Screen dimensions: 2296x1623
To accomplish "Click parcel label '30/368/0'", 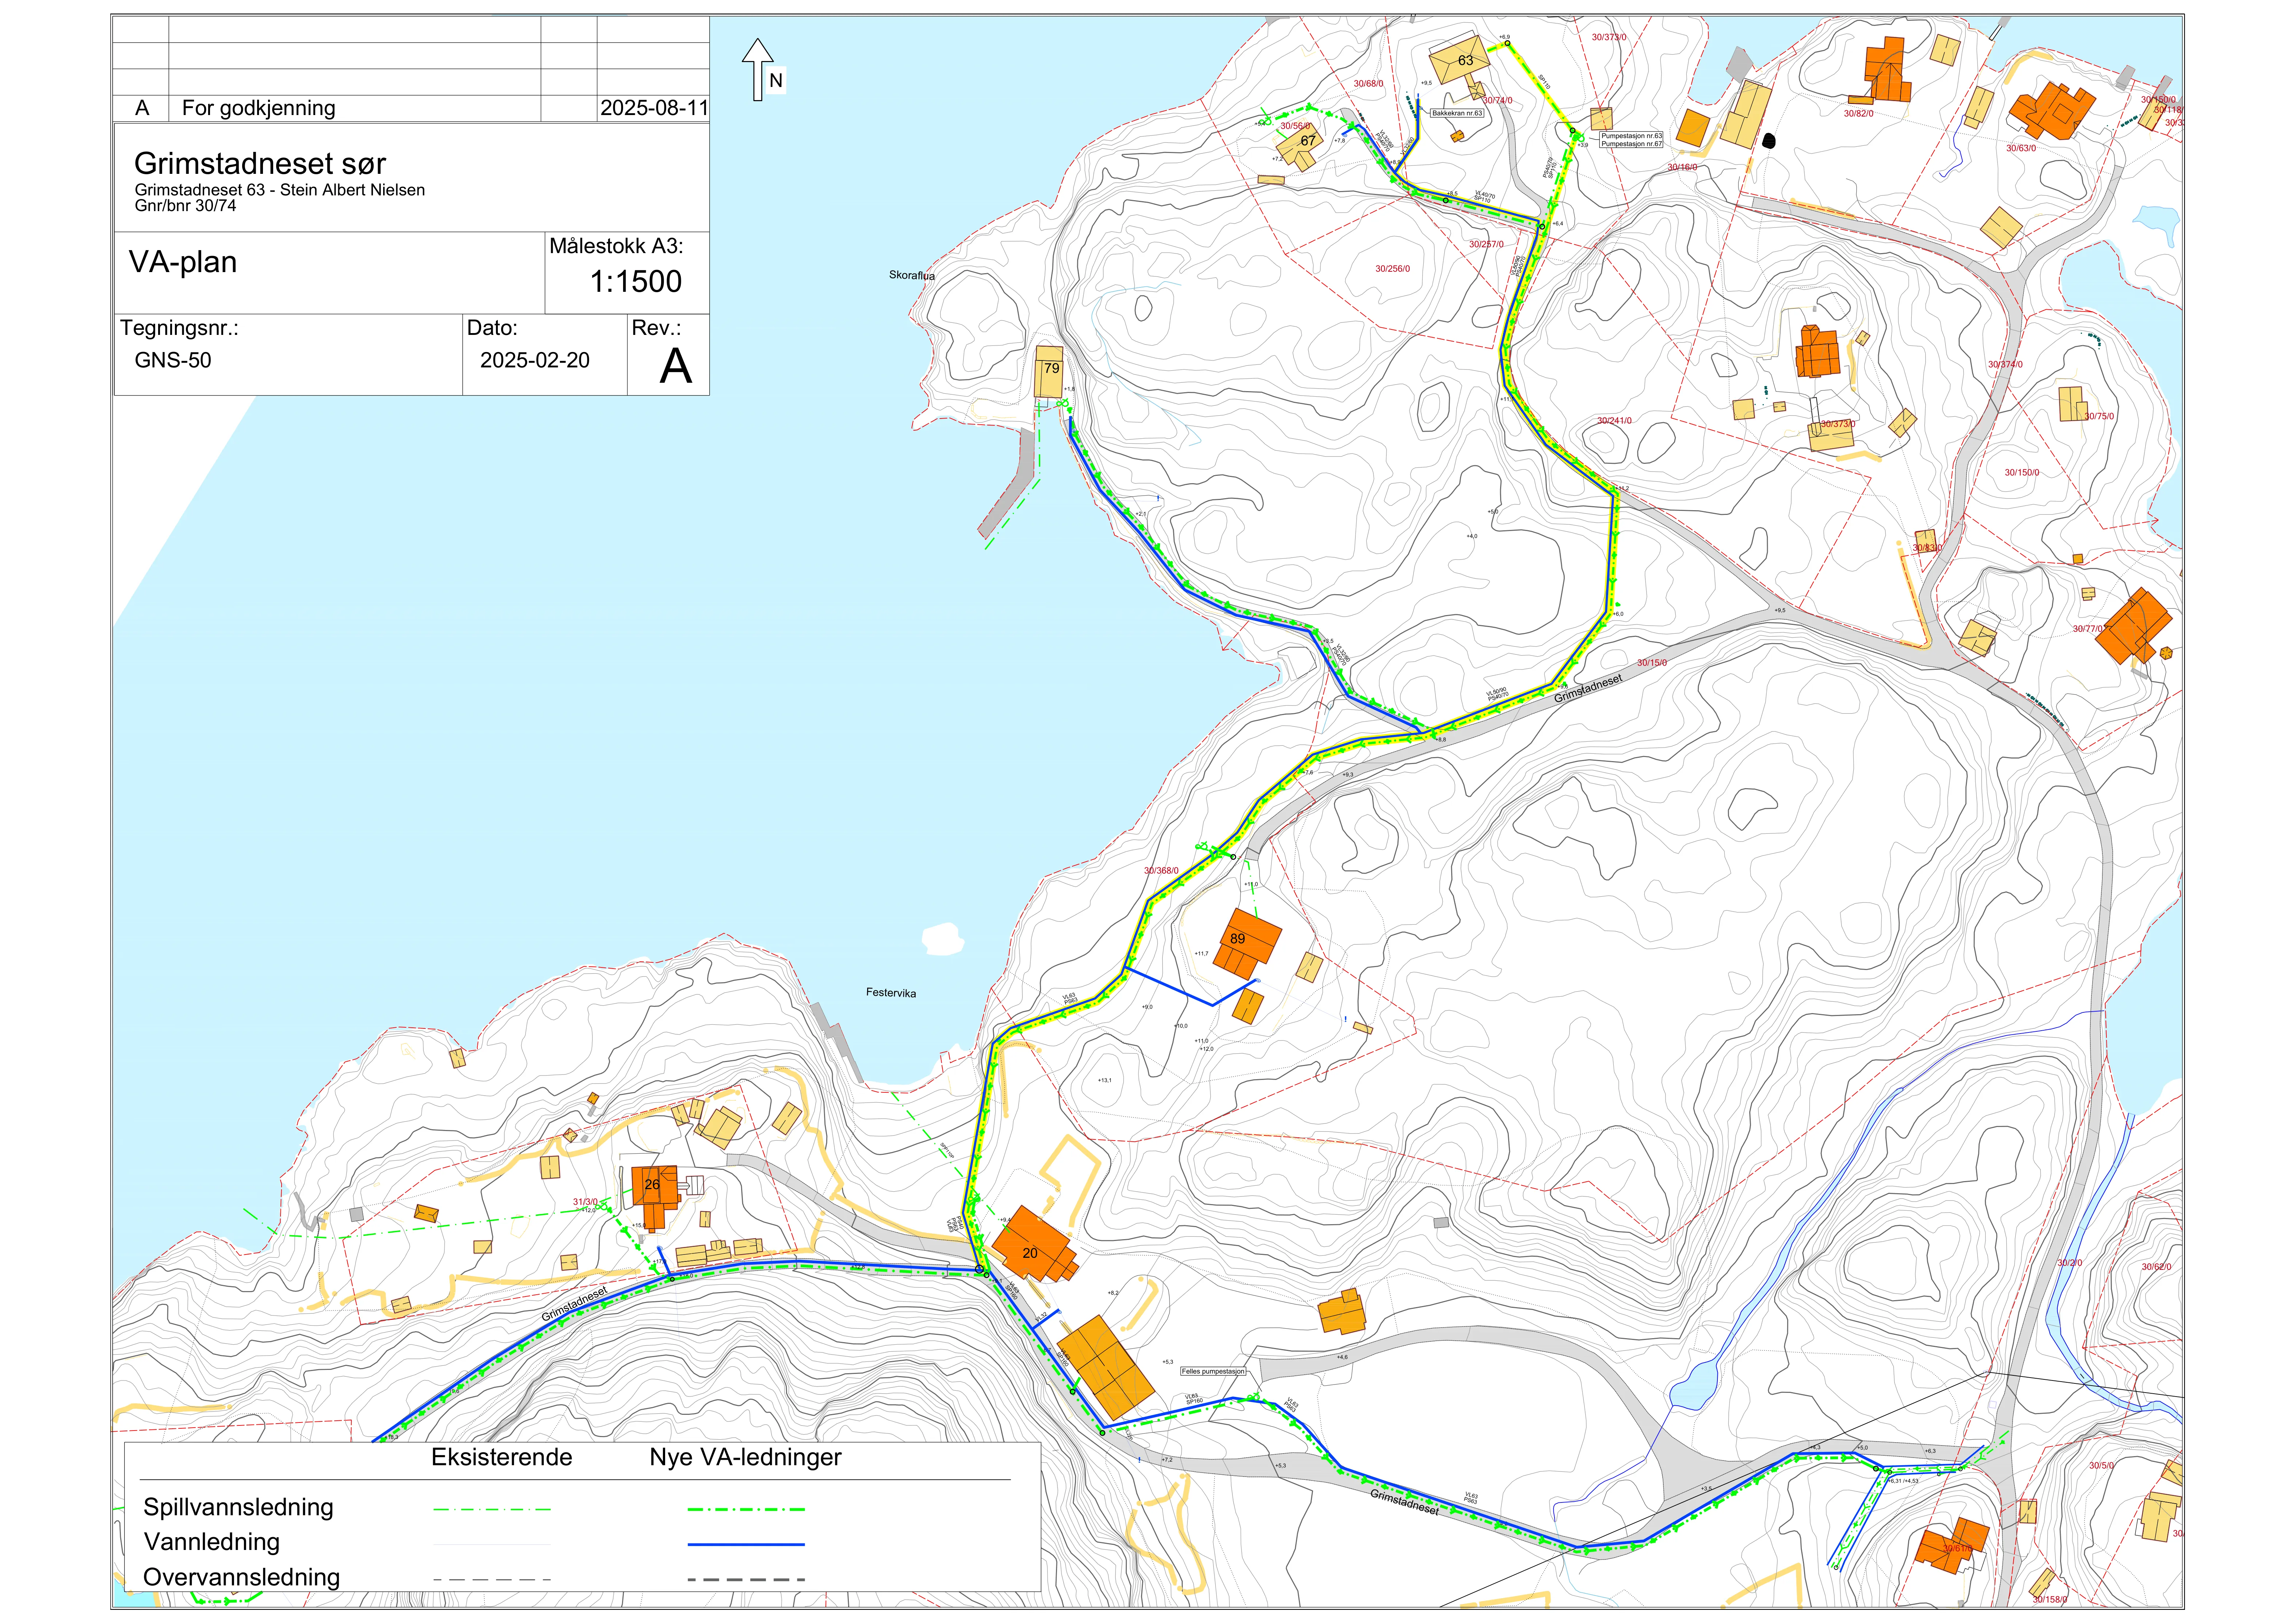I will click(1161, 871).
